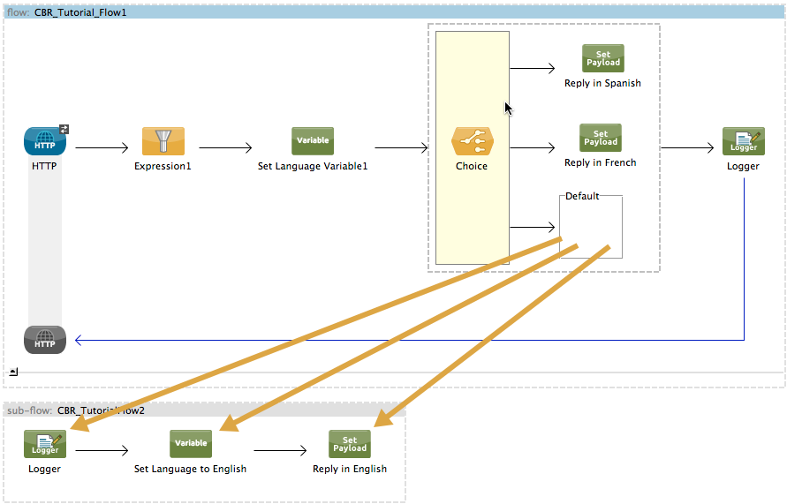
Task: Click the Logger icon in the sub-flow
Action: (44, 444)
